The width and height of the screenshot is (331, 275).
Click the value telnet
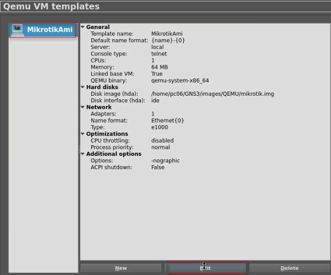coord(159,54)
